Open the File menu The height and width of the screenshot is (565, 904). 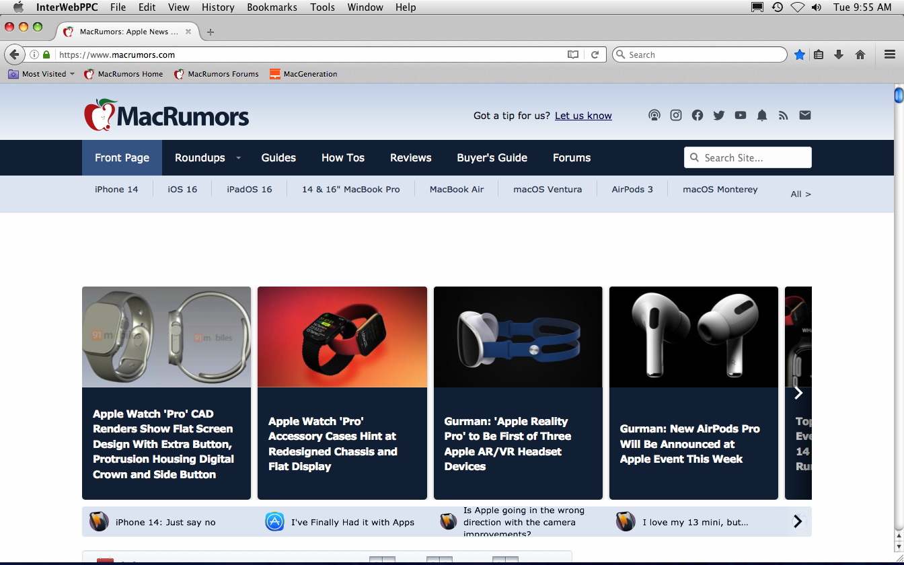[118, 7]
